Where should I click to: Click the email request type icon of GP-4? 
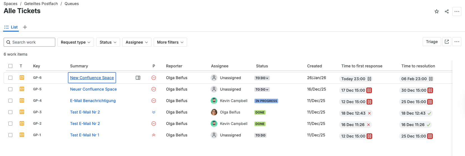pos(22,100)
